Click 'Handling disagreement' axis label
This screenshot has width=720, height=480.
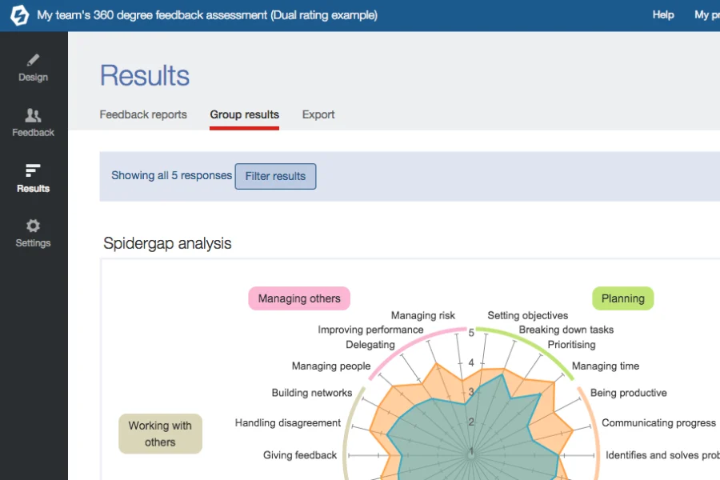(x=288, y=422)
